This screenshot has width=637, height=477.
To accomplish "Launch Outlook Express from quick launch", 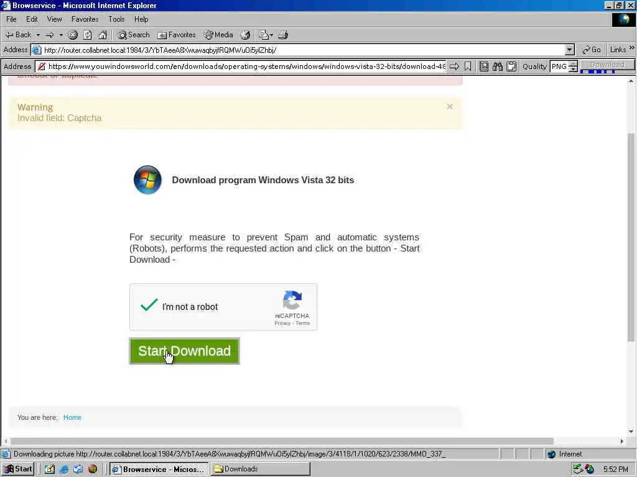I will tap(78, 470).
